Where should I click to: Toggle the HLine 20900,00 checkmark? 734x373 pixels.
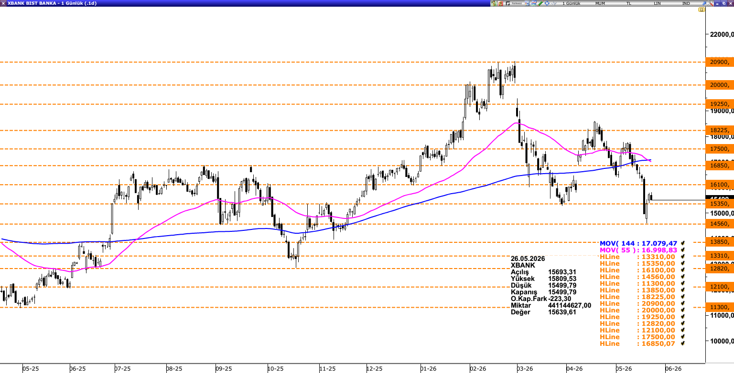click(x=683, y=303)
